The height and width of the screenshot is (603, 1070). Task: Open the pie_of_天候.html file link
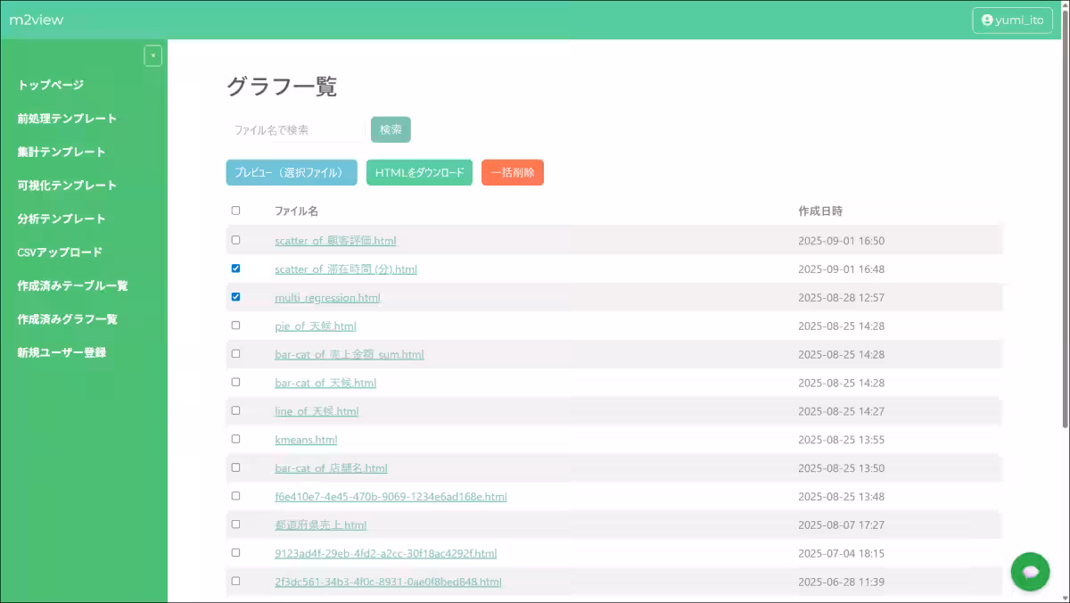(316, 326)
